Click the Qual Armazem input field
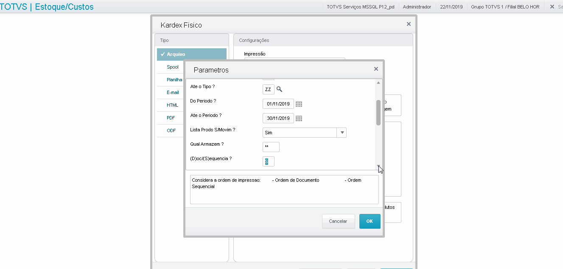 [x=271, y=147]
